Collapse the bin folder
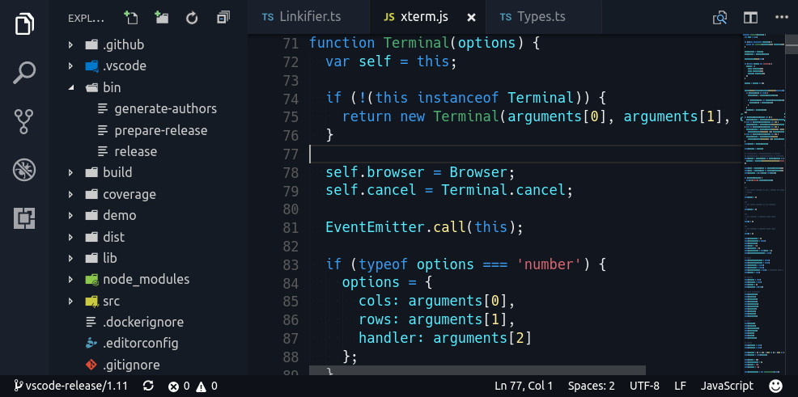 click(x=71, y=87)
